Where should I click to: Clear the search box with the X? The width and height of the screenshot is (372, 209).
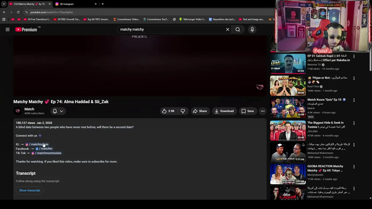click(x=228, y=29)
